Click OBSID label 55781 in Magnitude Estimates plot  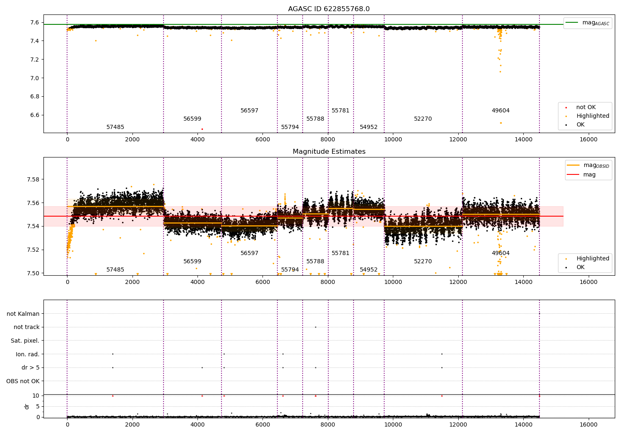[x=340, y=253]
